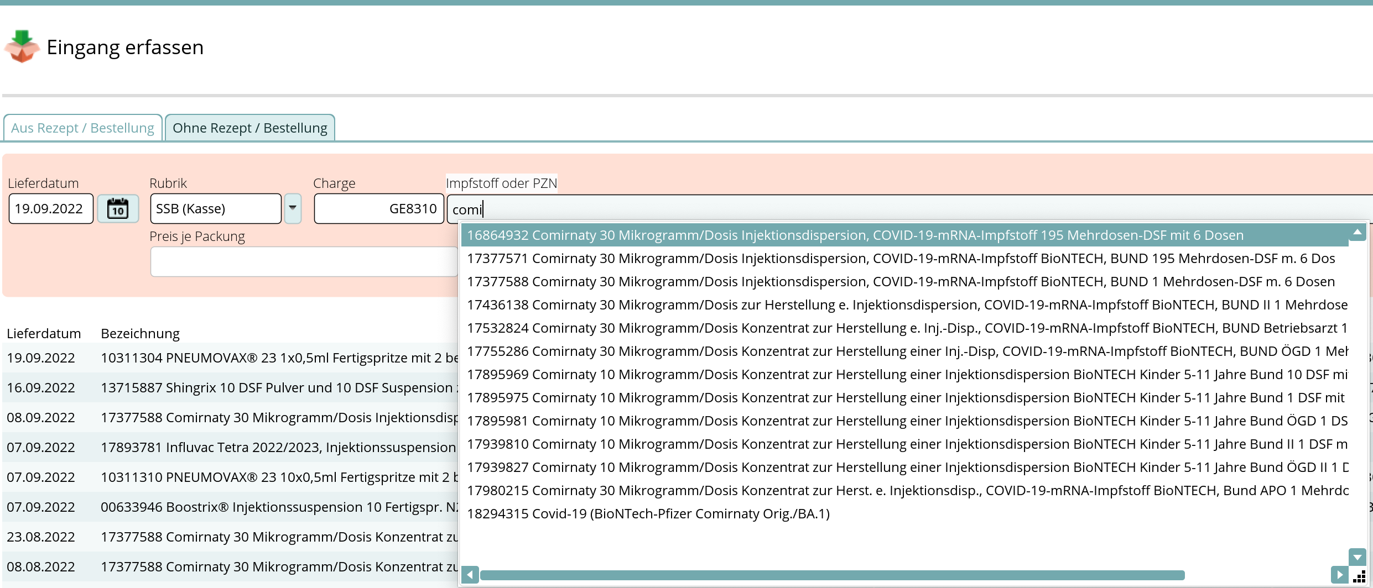Open the Rubrik combo box SSB (Kasse)
Image resolution: width=1373 pixels, height=588 pixels.
(216, 209)
